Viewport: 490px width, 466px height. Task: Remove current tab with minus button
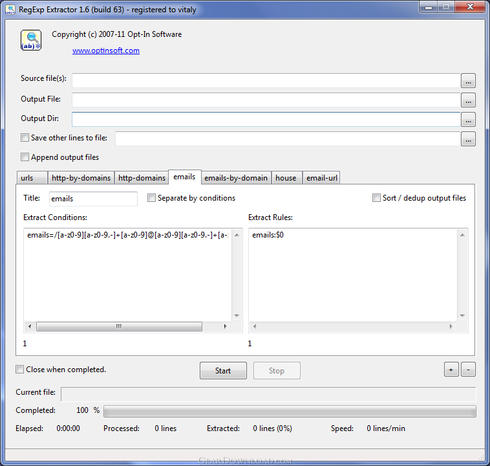[x=469, y=370]
